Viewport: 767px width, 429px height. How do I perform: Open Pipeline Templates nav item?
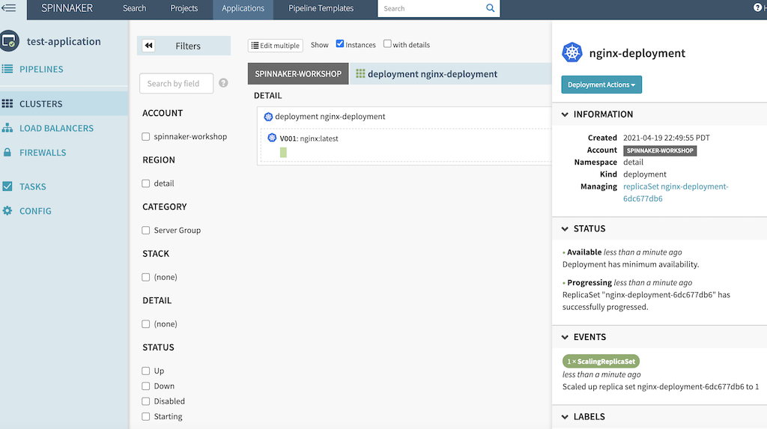coord(321,8)
